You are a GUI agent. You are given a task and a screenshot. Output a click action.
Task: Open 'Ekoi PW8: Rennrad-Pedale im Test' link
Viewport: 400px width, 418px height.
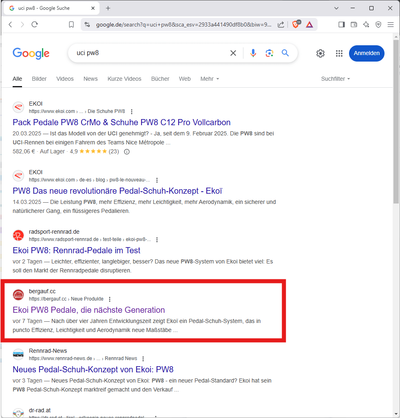[x=77, y=250]
